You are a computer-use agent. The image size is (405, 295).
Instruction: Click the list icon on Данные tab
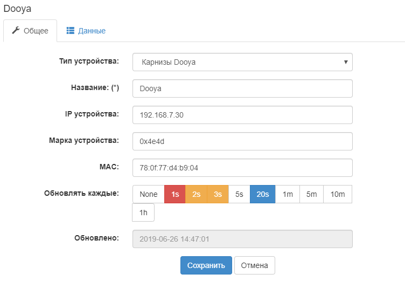[70, 31]
